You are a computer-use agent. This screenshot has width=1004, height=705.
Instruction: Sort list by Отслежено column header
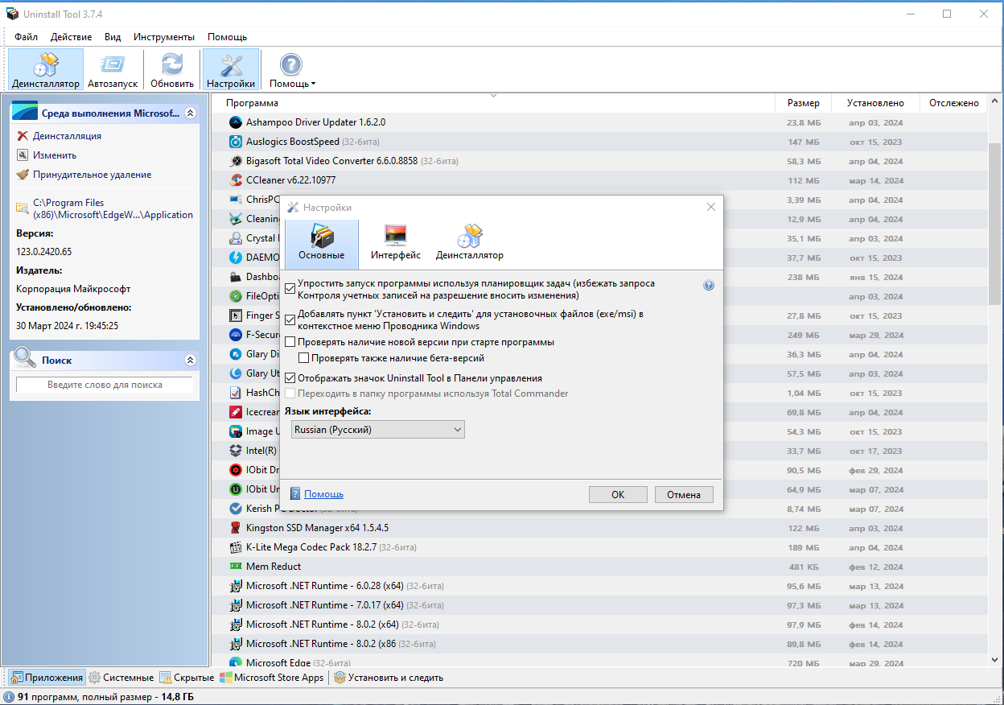(953, 103)
